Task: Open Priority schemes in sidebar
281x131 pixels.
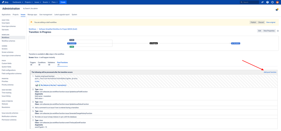Action: [8, 85]
